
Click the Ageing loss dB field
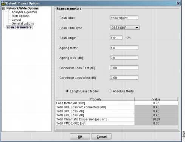click(124, 58)
